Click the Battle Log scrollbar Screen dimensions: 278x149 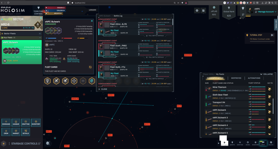[x=172, y=22]
